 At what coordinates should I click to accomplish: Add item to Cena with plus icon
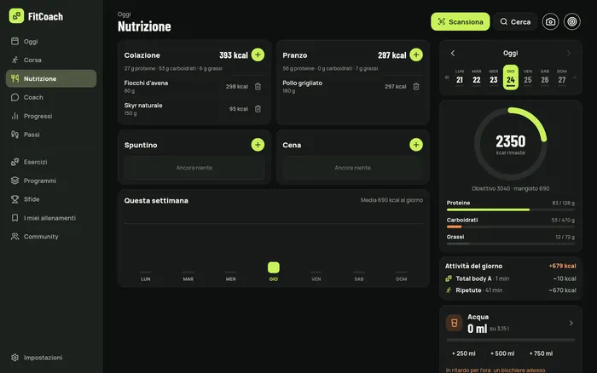[416, 145]
